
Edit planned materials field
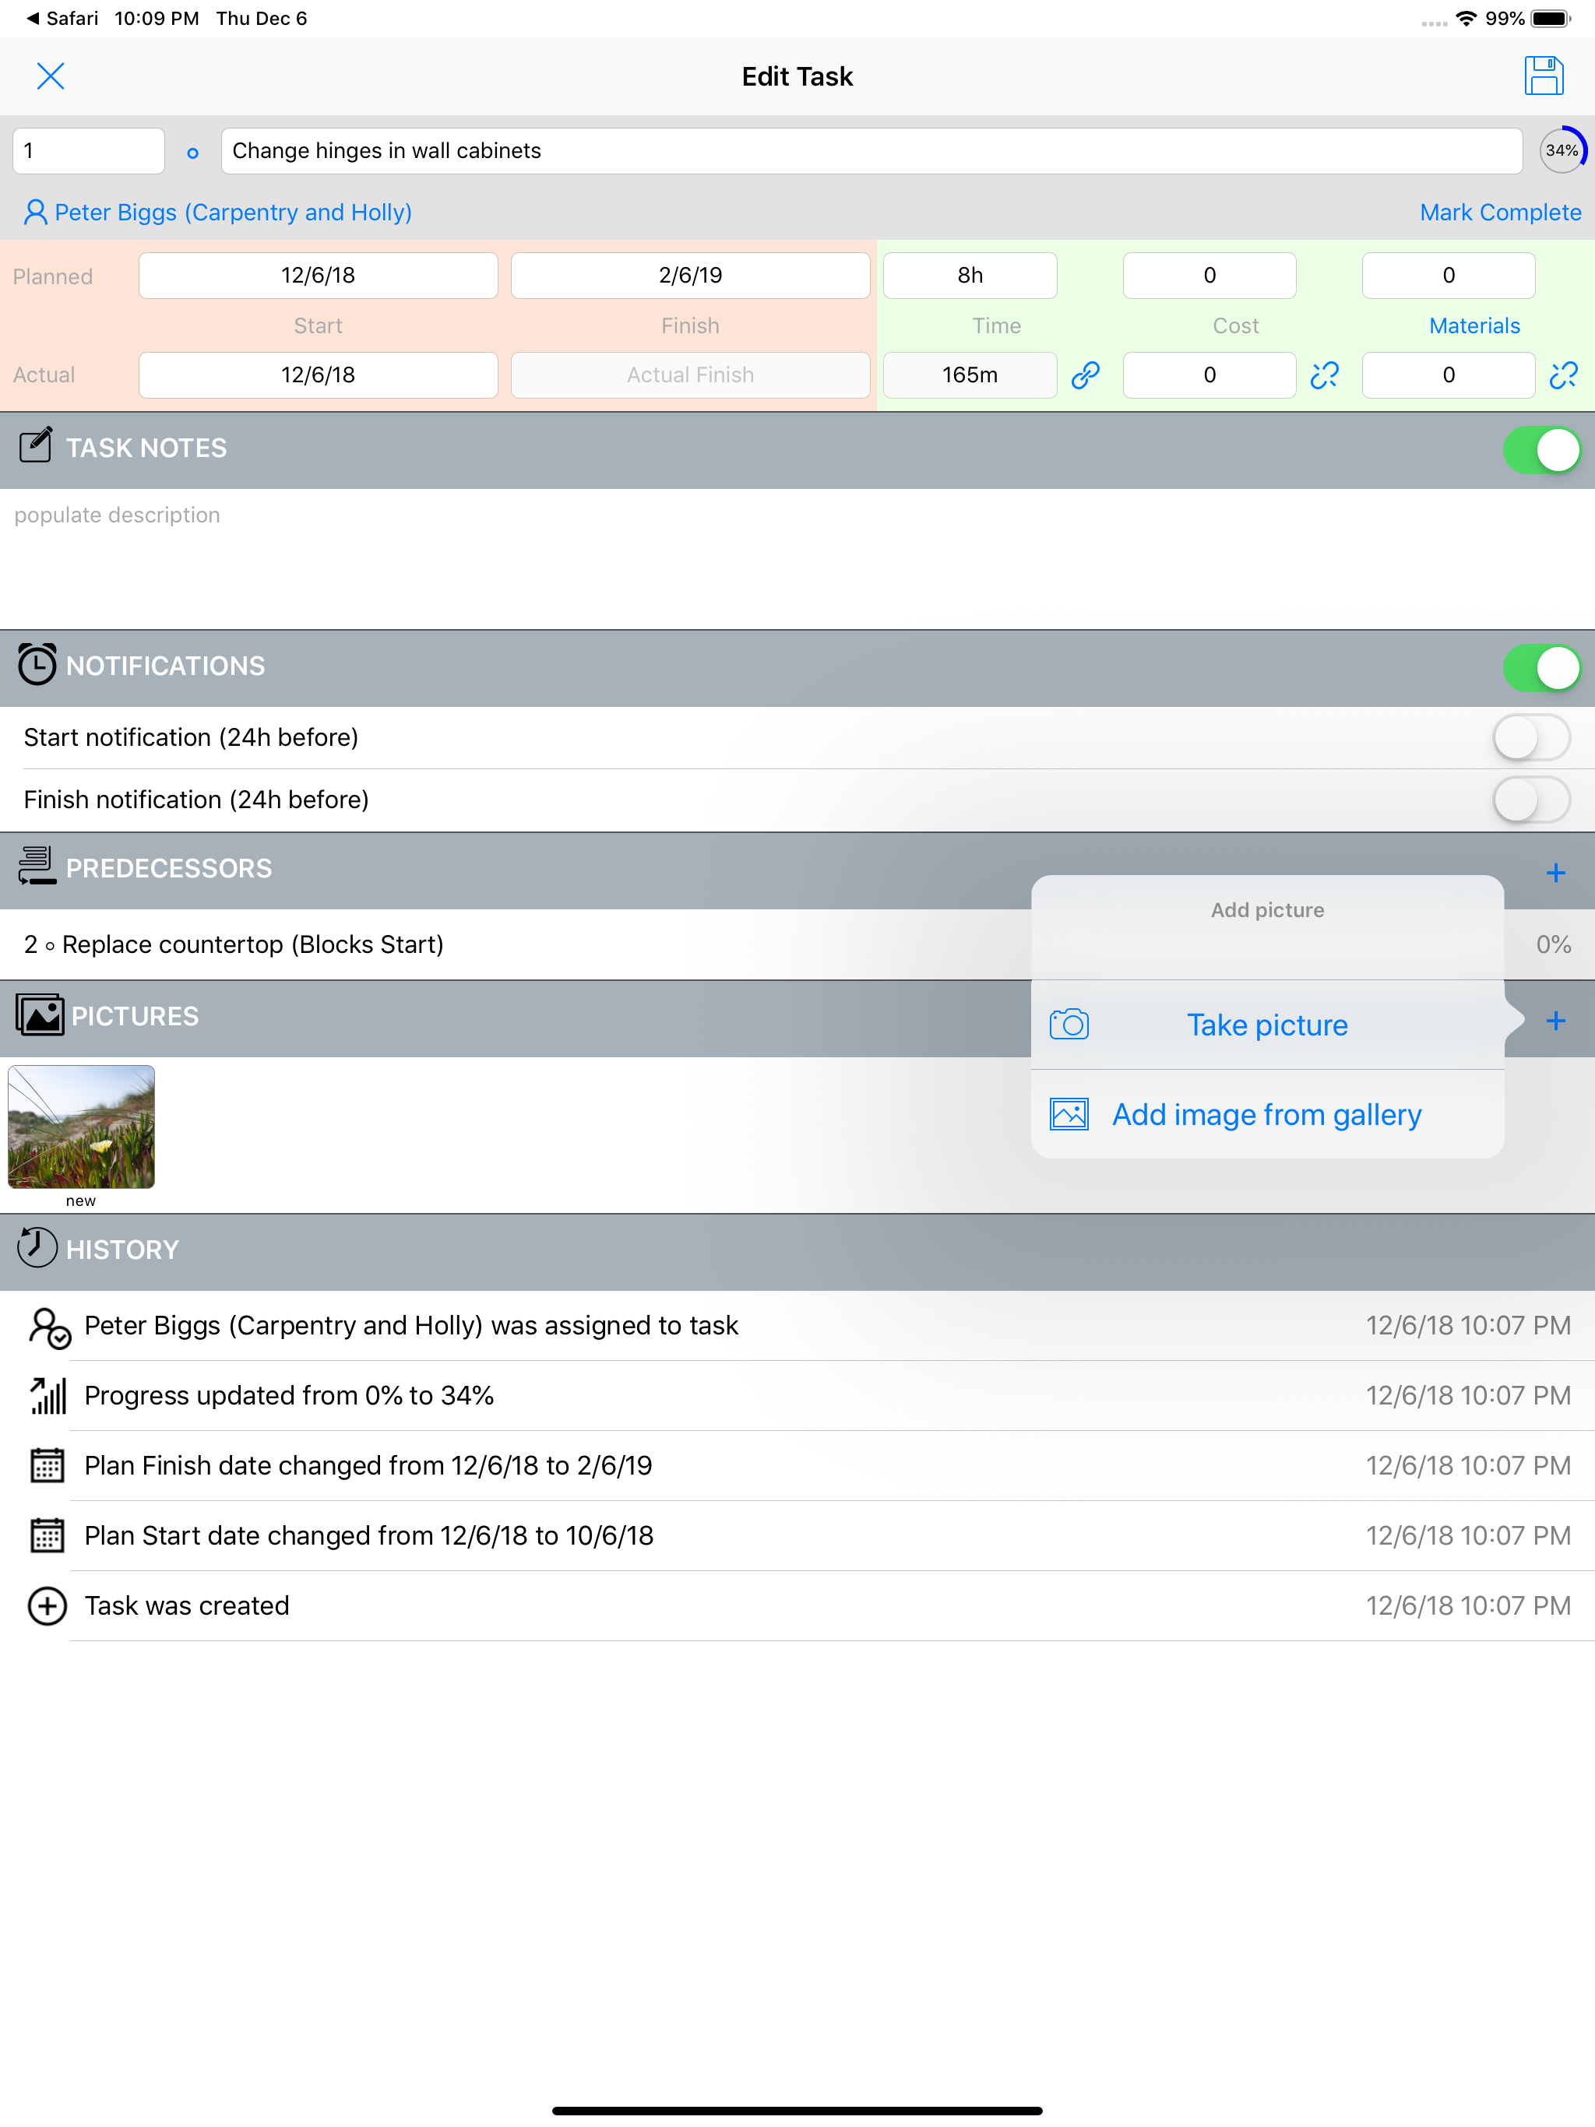click(1448, 276)
